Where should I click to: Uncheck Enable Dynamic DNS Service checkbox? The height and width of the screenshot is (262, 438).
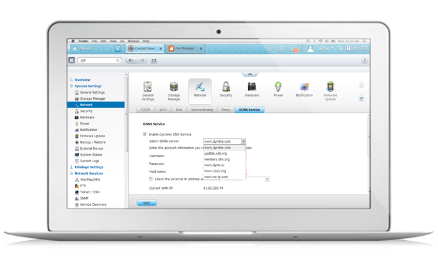145,135
